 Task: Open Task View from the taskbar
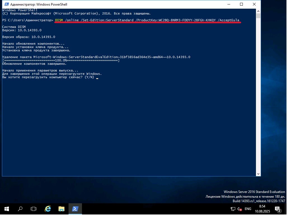coord(34,209)
